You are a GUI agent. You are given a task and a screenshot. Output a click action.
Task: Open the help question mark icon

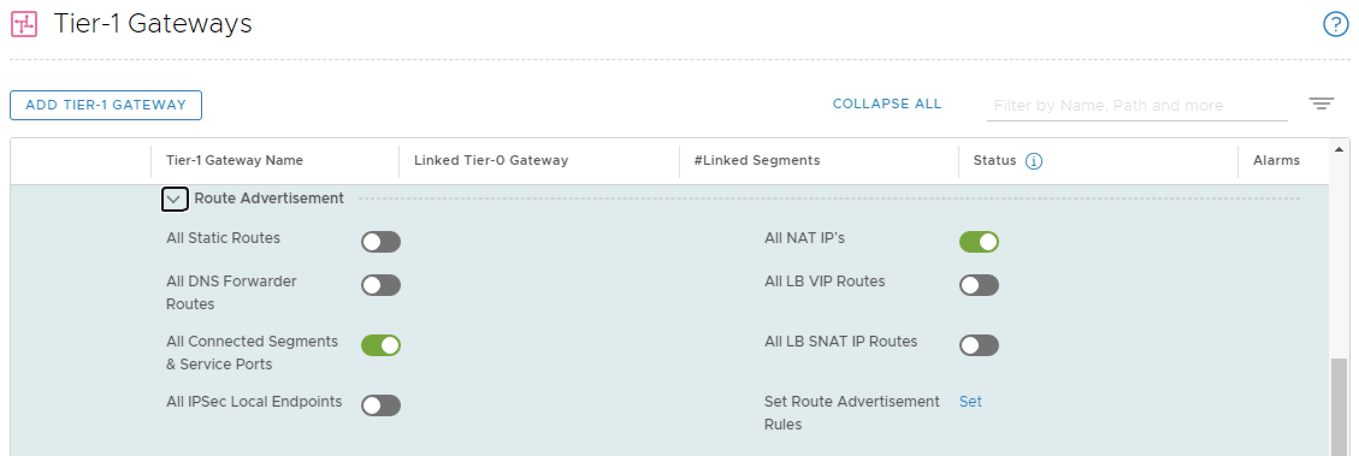1335,25
